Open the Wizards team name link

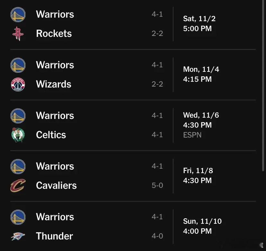(x=54, y=84)
